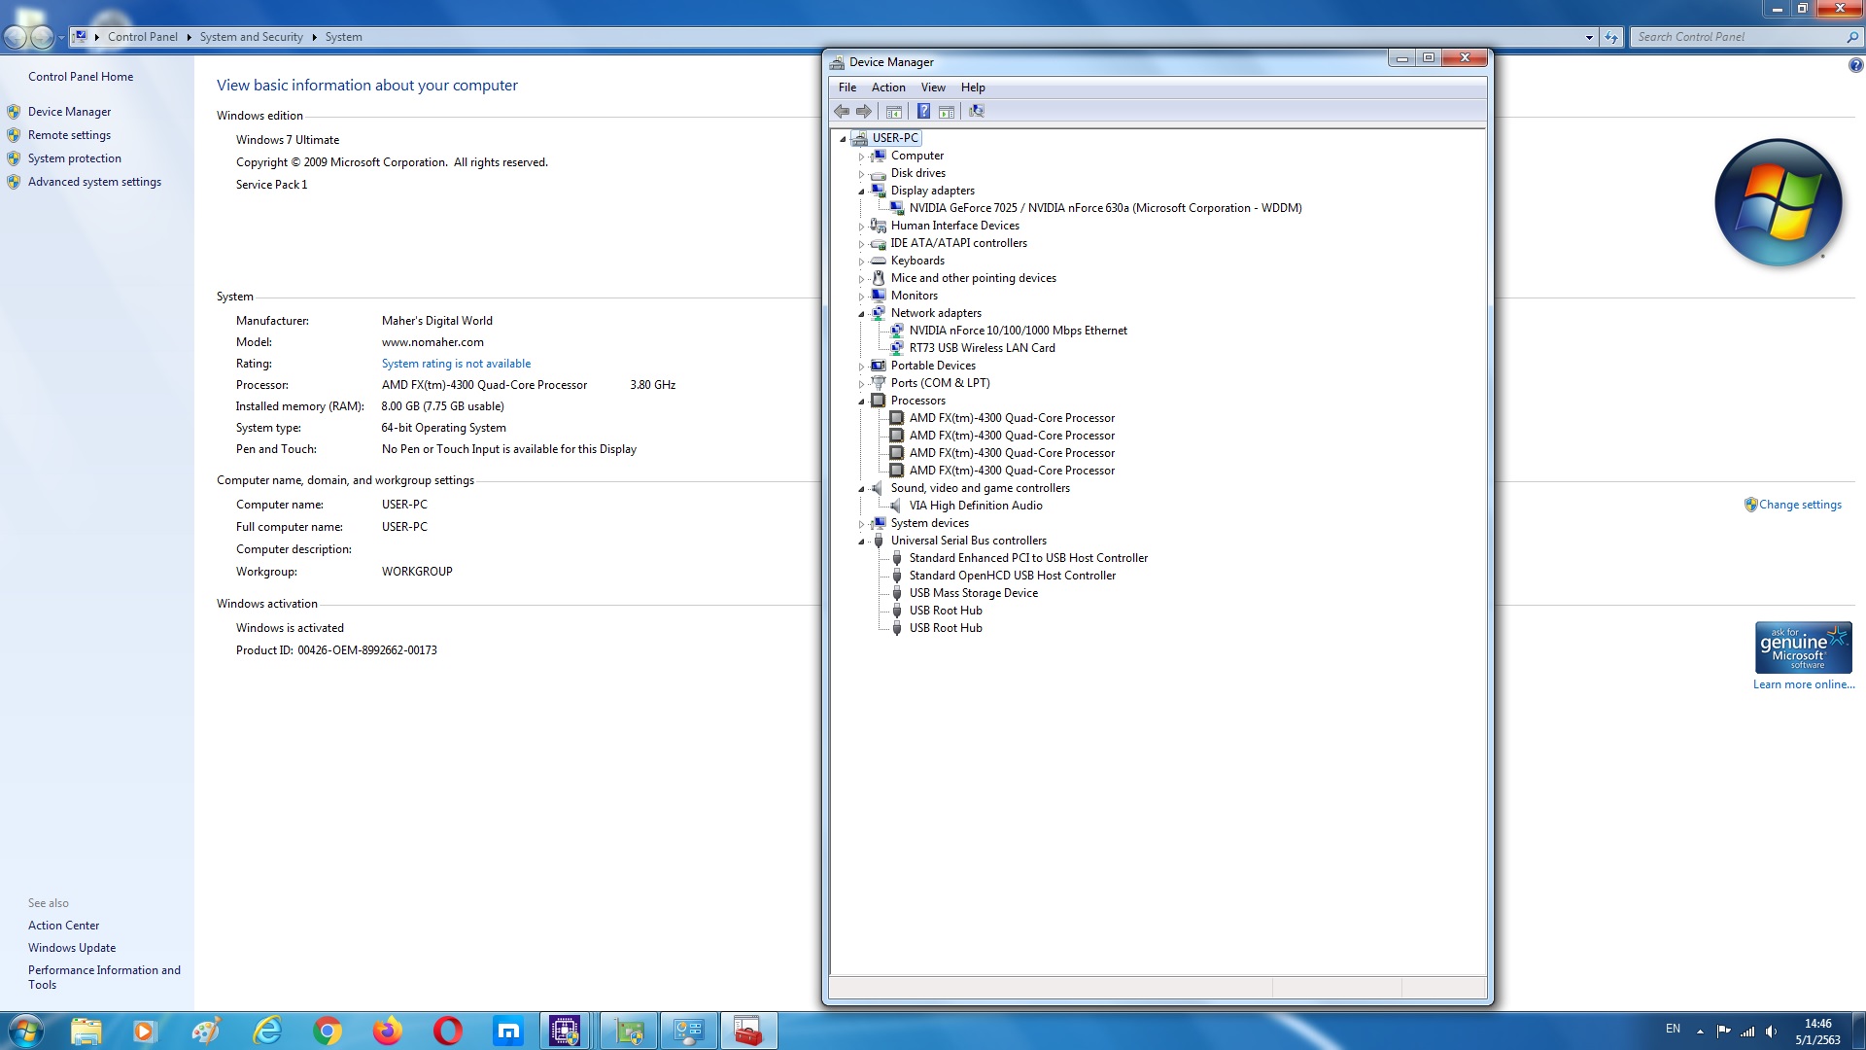Select RT73 USB Wireless LAN Card
Viewport: 1866px width, 1050px height.
982,348
